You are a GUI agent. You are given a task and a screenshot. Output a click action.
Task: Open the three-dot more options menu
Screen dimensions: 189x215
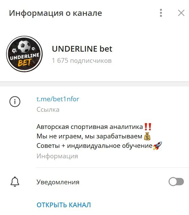pos(161,13)
